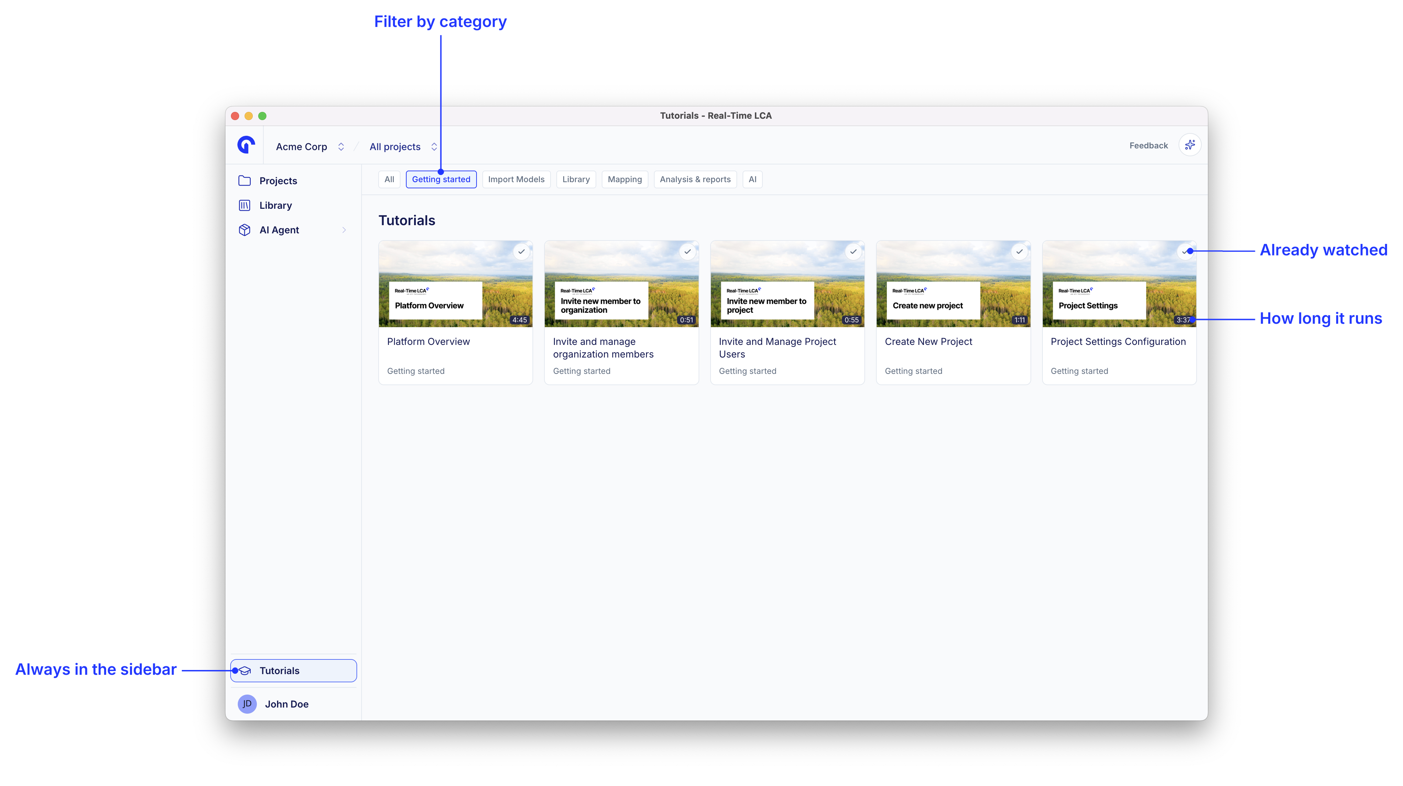Open AI Agent in the sidebar
Screen dimensions: 1403x786
coord(294,230)
